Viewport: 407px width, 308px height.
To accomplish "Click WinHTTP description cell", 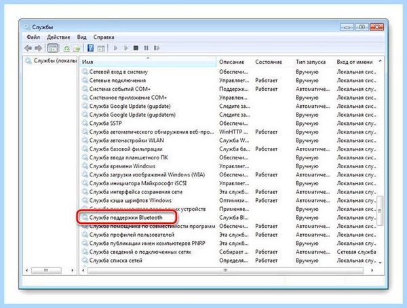I will click(x=233, y=132).
